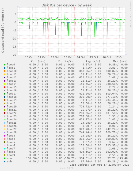Click the 'loop0' legend label
The width and height of the screenshot is (133, 171).
[11, 65]
